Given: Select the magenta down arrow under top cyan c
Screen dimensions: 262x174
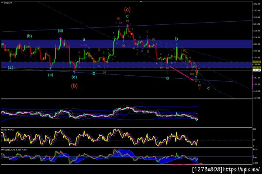Looking at the screenshot, I should click(x=128, y=25).
